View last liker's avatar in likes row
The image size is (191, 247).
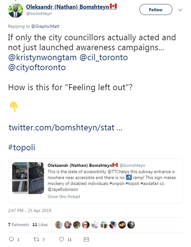pyautogui.click(x=131, y=225)
